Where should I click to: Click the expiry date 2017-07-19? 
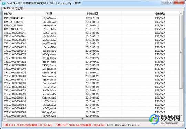pos(92,22)
